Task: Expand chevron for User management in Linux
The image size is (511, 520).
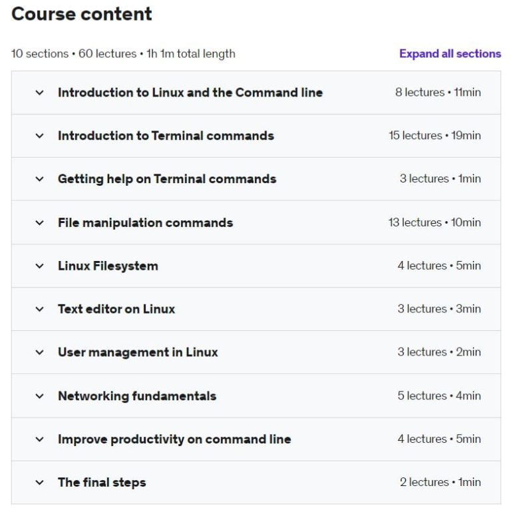Action: tap(39, 352)
